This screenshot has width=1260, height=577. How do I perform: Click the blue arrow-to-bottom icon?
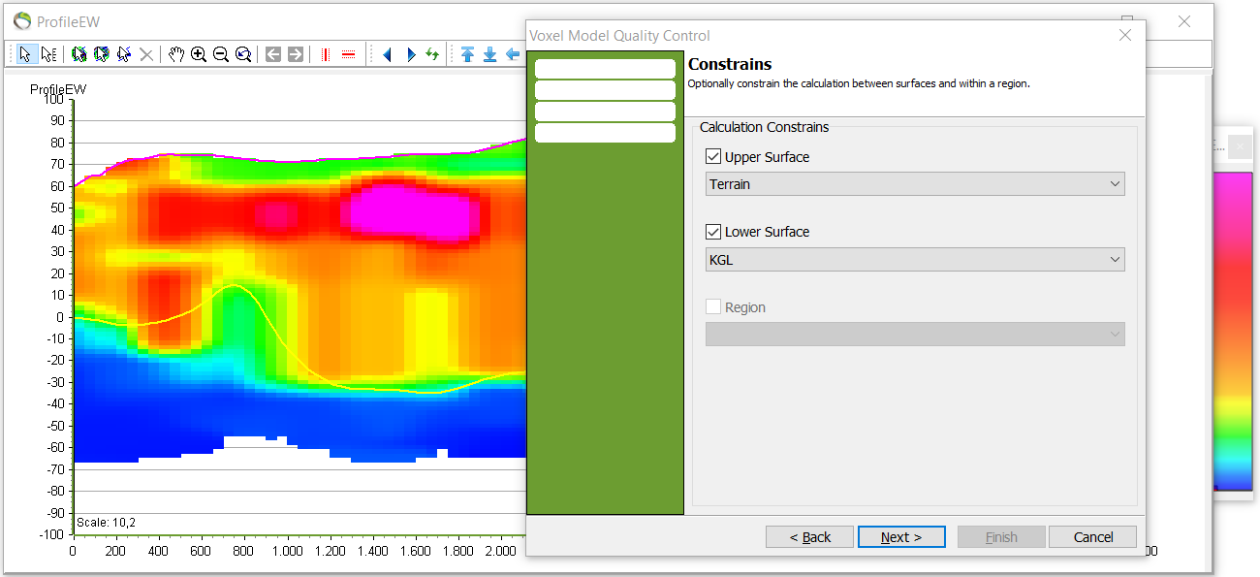pos(490,54)
